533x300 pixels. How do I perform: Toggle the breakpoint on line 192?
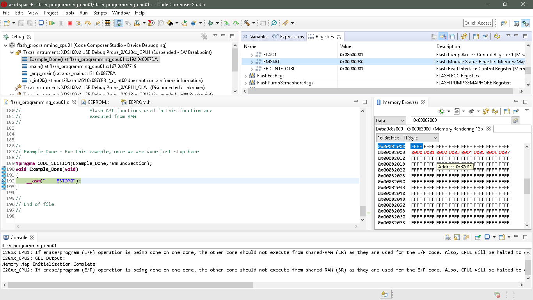[3, 181]
